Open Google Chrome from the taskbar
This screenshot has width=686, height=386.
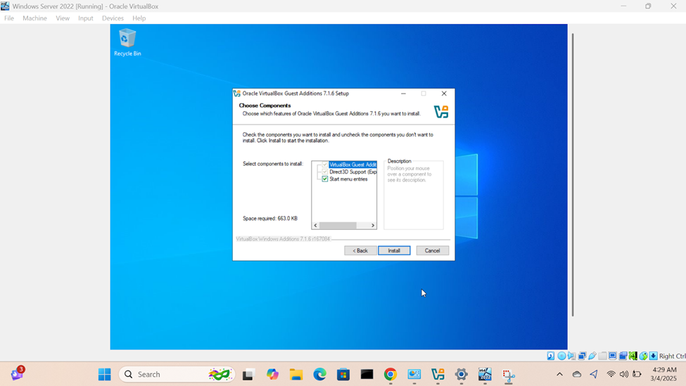coord(390,374)
